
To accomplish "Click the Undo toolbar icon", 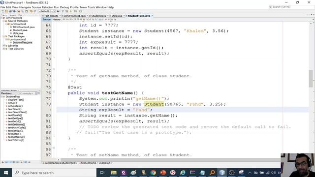I will pyautogui.click(x=31, y=11).
